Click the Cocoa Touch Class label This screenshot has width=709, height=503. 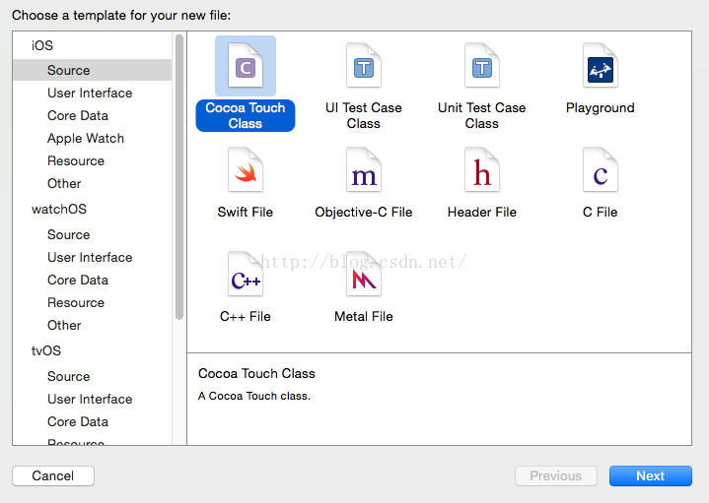pos(246,115)
